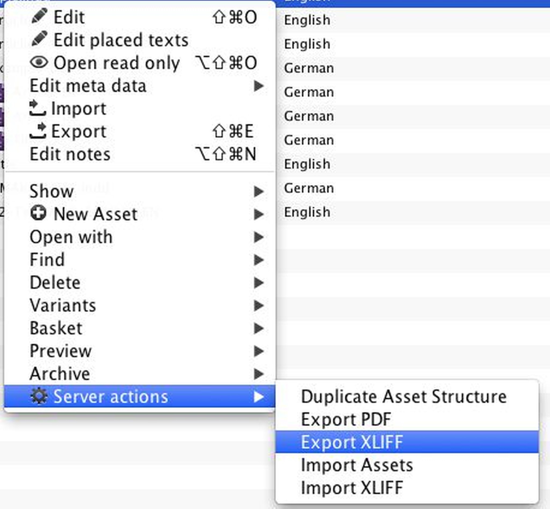Expand the Edit meta data submenu arrow
The image size is (550, 509).
coord(258,86)
